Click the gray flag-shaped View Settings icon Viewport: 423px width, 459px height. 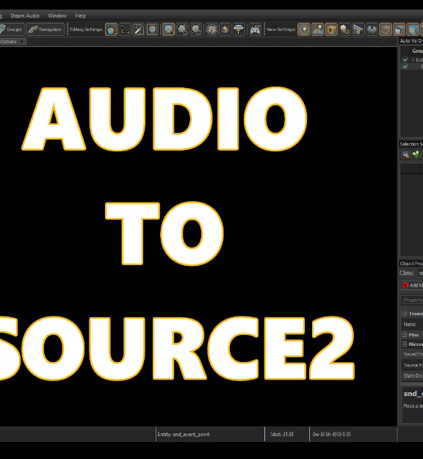tap(358, 29)
